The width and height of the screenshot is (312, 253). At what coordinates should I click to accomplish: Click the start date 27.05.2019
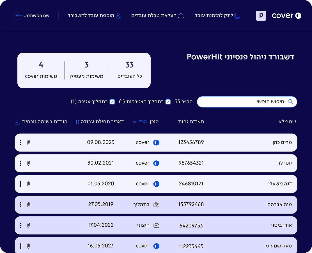[101, 204]
